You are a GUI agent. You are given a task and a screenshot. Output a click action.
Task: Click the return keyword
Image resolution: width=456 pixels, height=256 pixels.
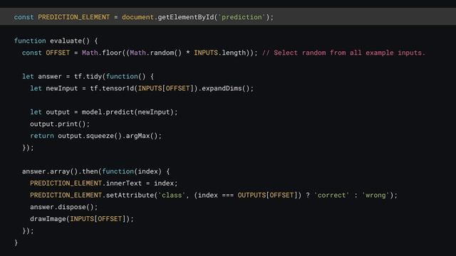click(x=42, y=136)
